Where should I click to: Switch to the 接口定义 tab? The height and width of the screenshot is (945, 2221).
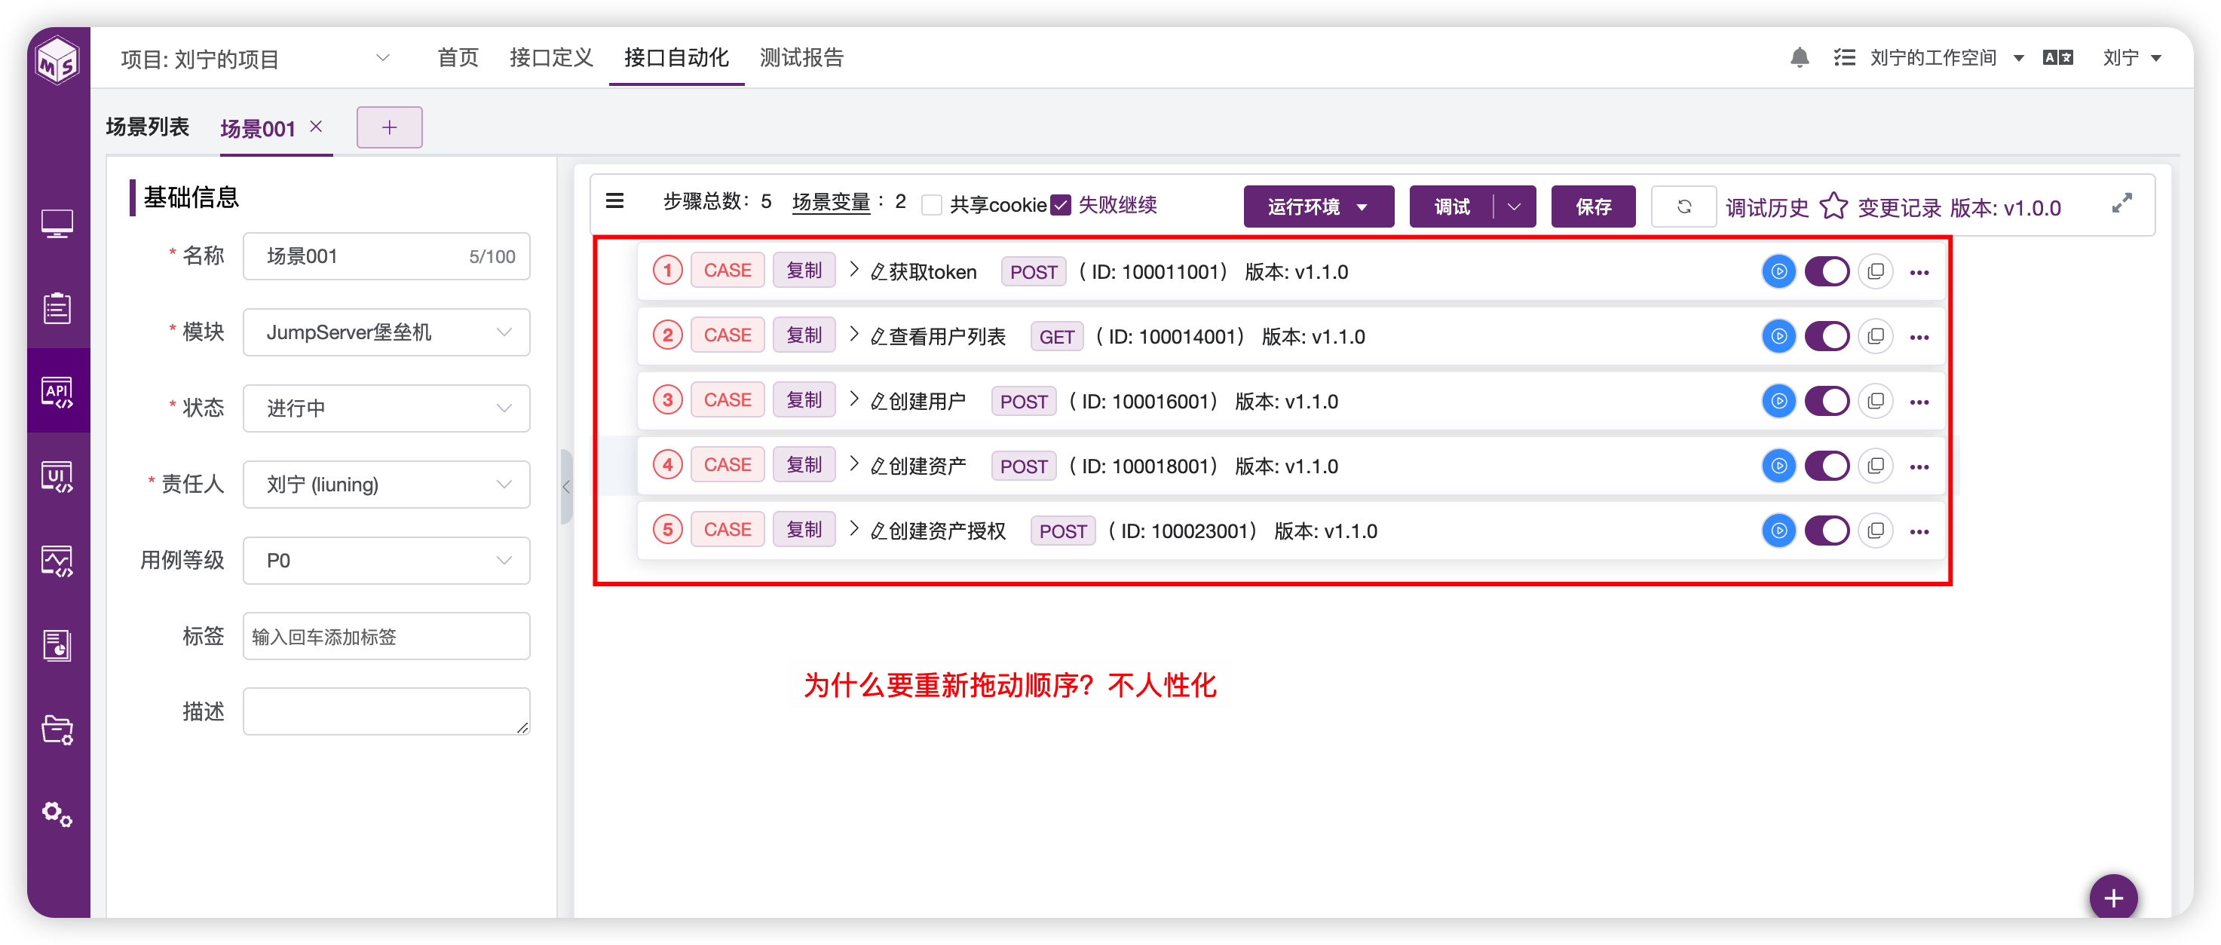[x=551, y=58]
